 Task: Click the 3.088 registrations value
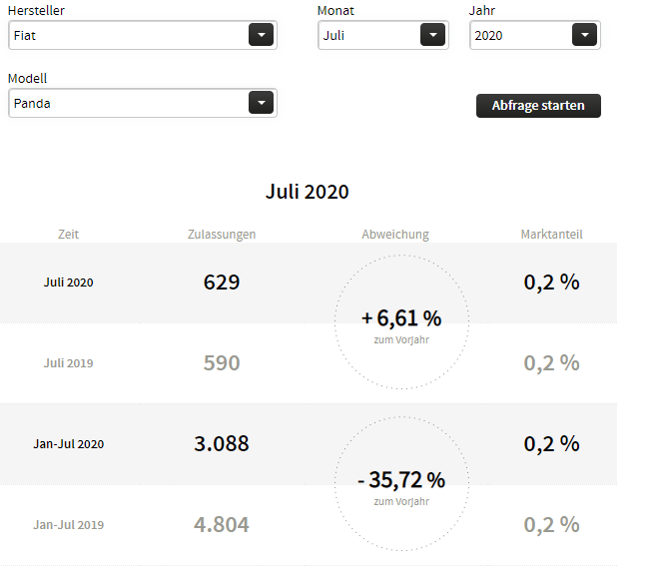222,444
